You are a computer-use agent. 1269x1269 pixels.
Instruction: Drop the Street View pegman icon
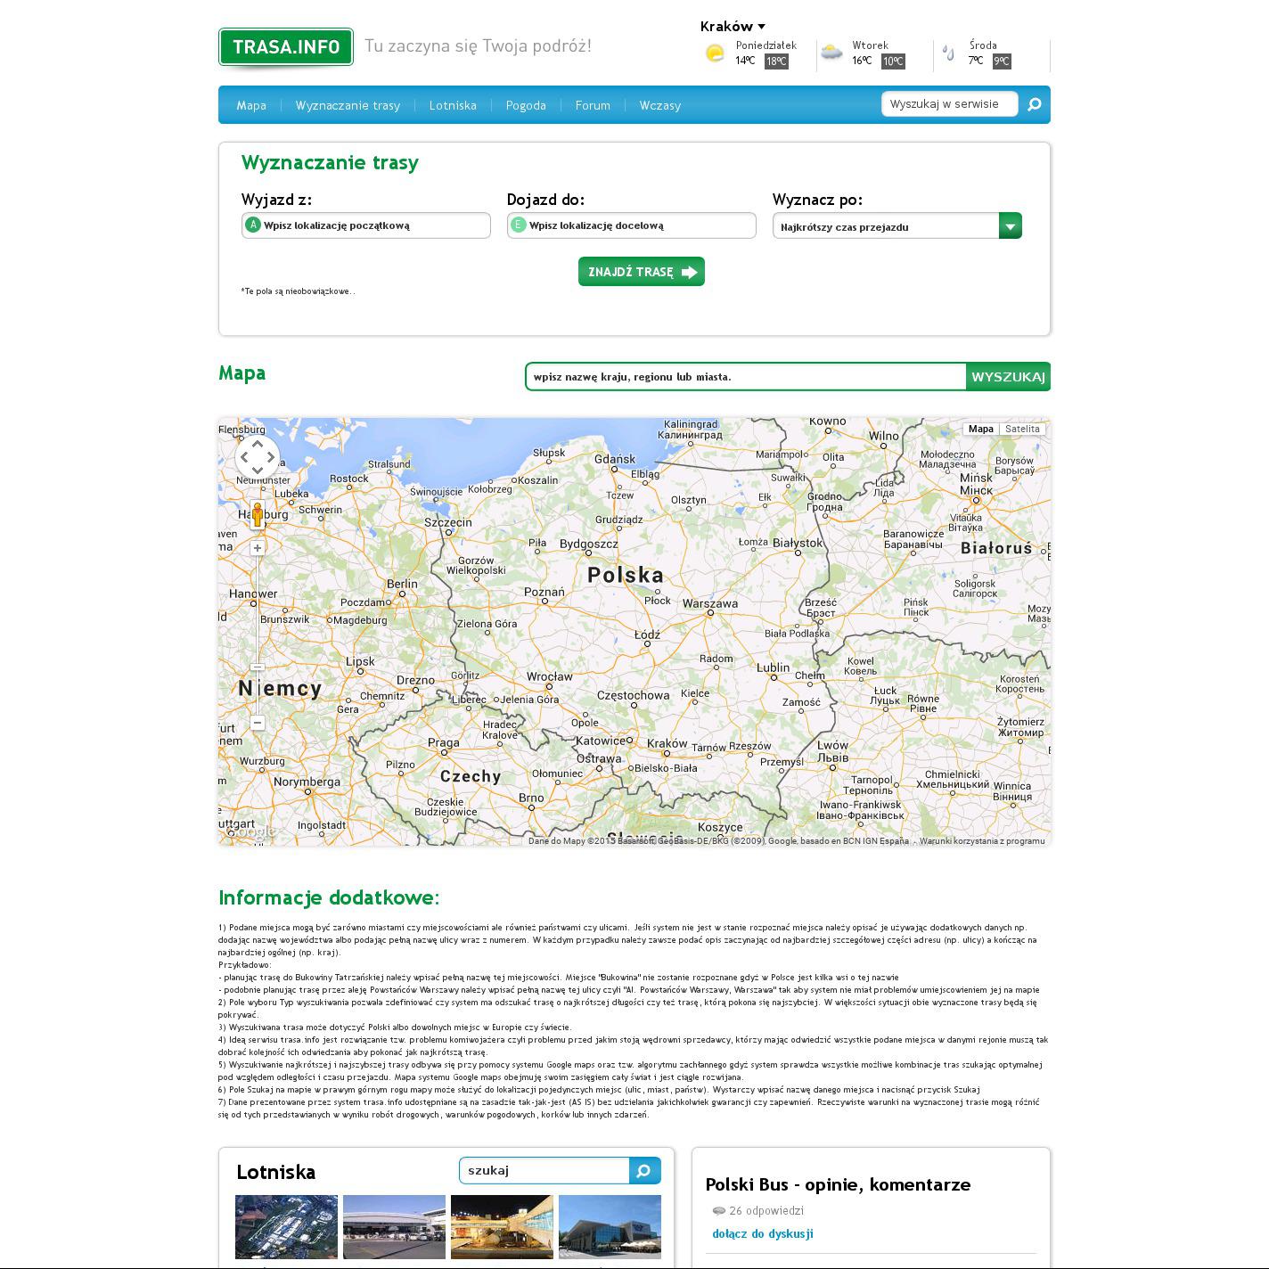click(x=258, y=514)
